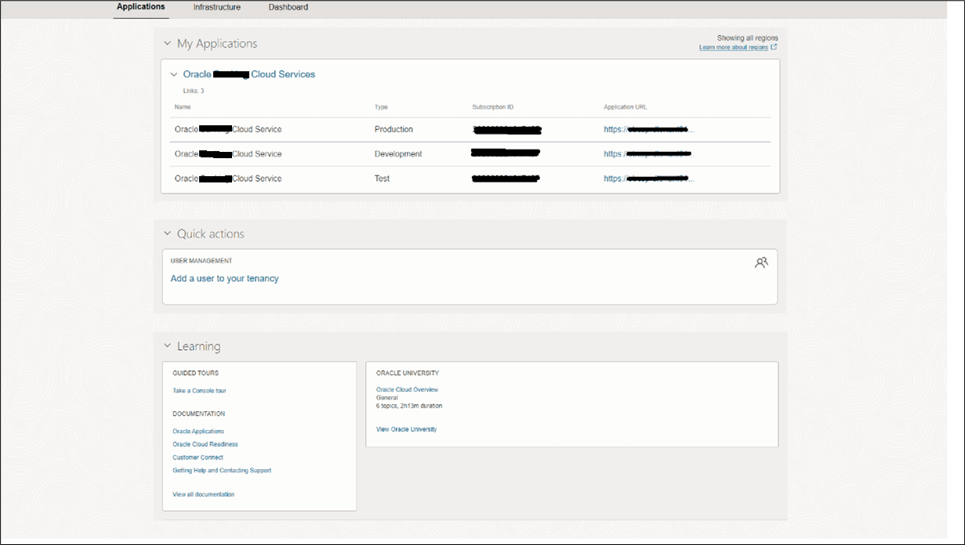
Task: Open Oracle Cloud Readiness link
Action: coord(205,445)
